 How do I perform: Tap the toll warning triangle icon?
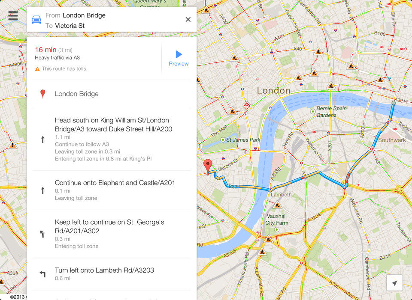tap(37, 69)
